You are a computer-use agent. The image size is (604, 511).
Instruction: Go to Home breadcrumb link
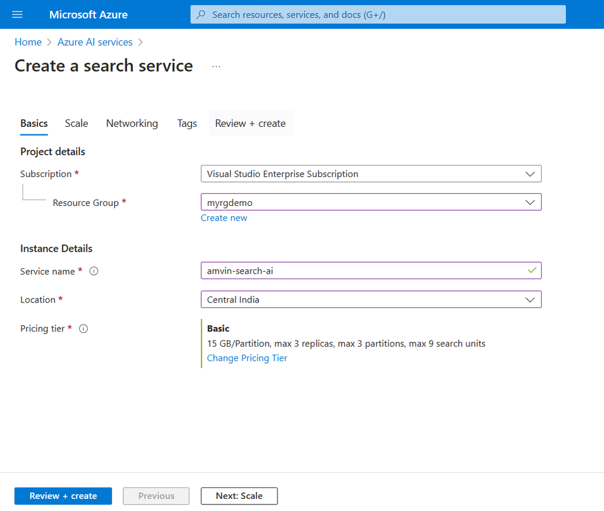click(28, 42)
